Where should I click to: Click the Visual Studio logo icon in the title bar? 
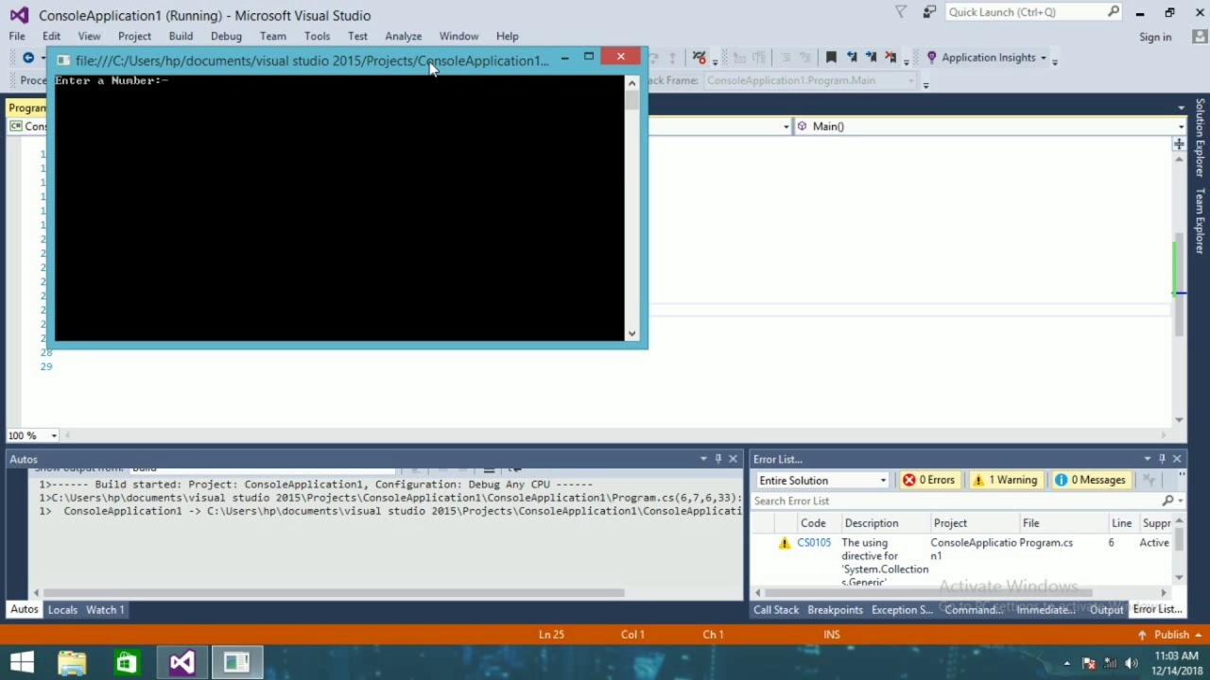pyautogui.click(x=19, y=15)
